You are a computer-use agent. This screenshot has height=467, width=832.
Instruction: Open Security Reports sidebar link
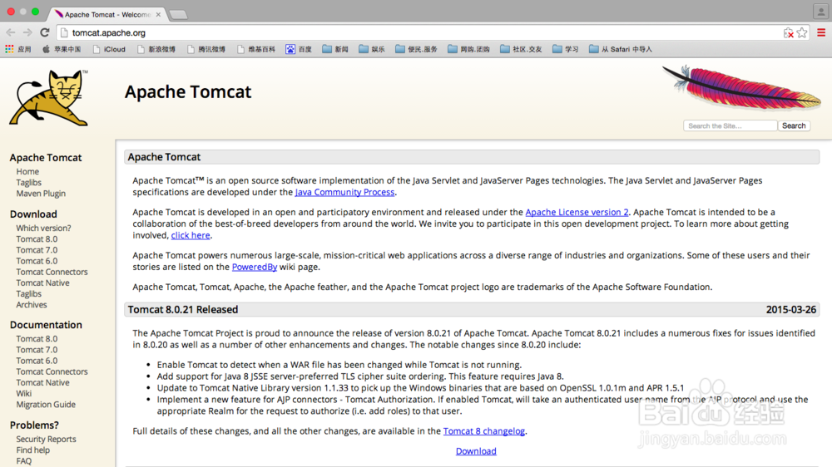pos(46,439)
